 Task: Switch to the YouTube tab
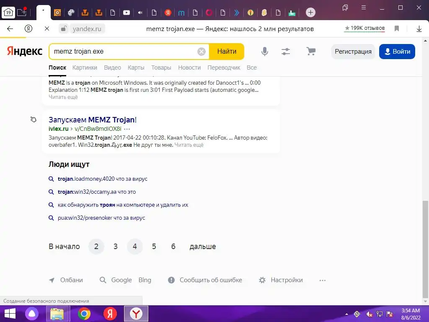[127, 13]
